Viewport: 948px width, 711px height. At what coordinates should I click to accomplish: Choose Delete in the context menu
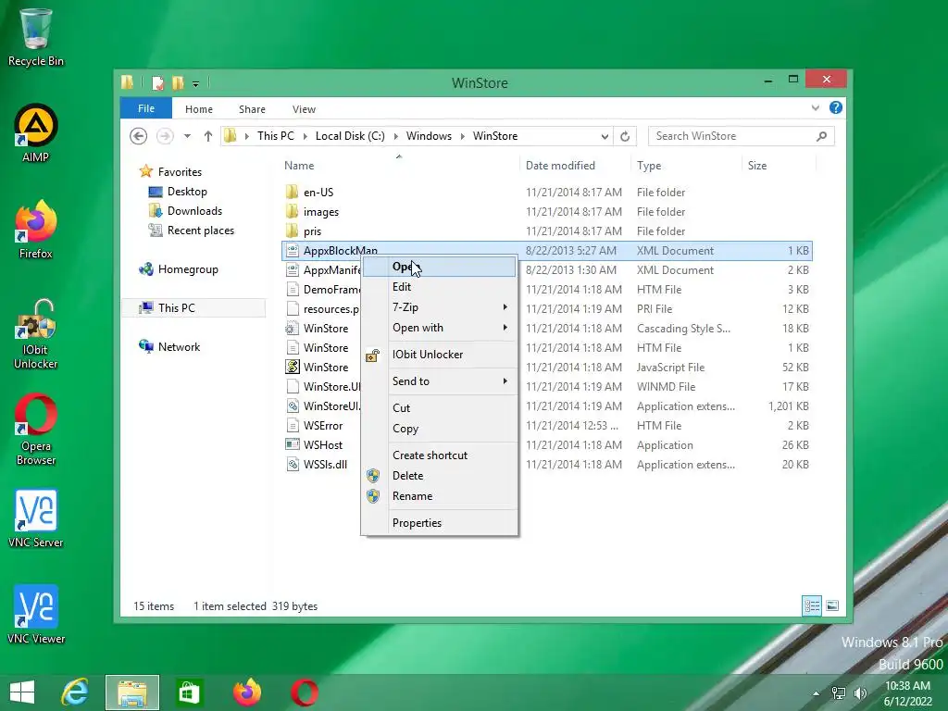click(x=440, y=476)
